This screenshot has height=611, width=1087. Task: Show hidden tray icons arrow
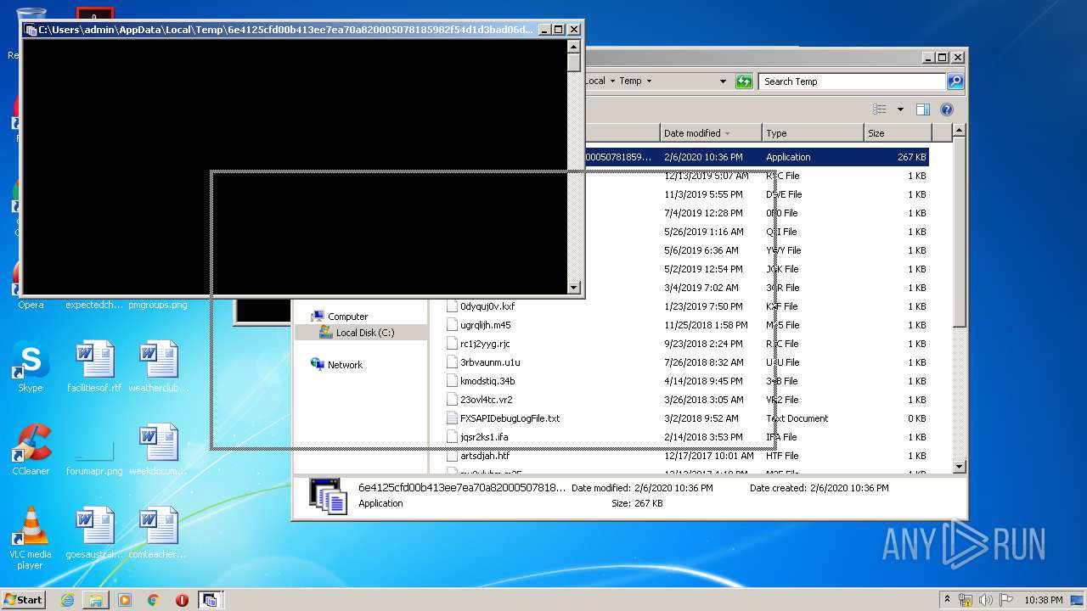pyautogui.click(x=947, y=599)
